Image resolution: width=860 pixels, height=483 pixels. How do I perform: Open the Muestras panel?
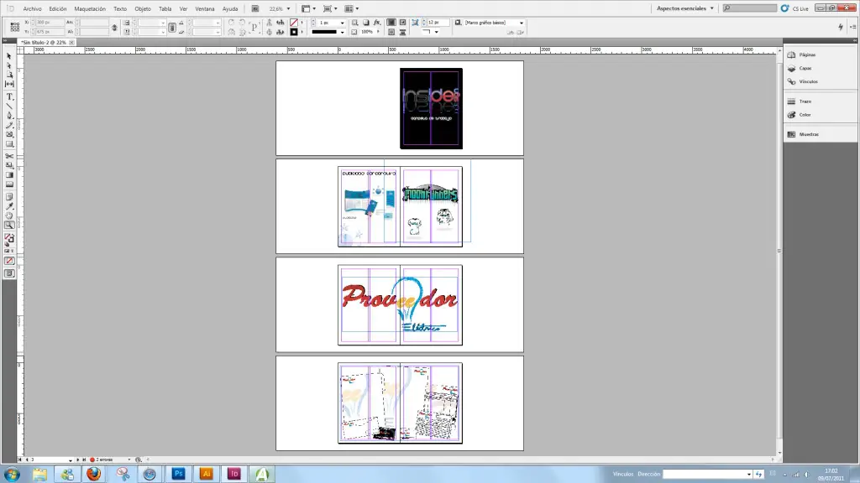pos(809,134)
